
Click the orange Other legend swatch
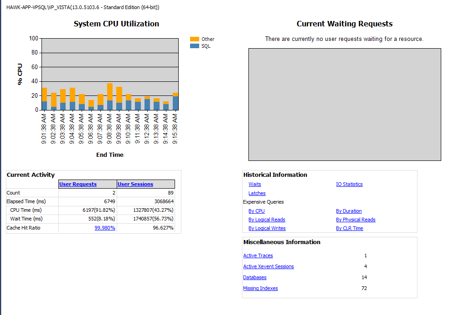click(x=195, y=39)
